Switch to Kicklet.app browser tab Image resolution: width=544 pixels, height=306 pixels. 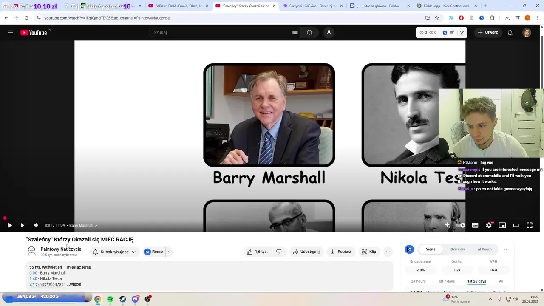pyautogui.click(x=446, y=6)
